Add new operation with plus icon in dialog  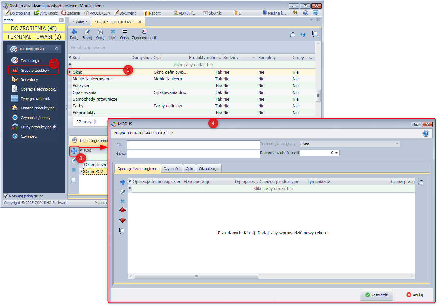pyautogui.click(x=123, y=182)
